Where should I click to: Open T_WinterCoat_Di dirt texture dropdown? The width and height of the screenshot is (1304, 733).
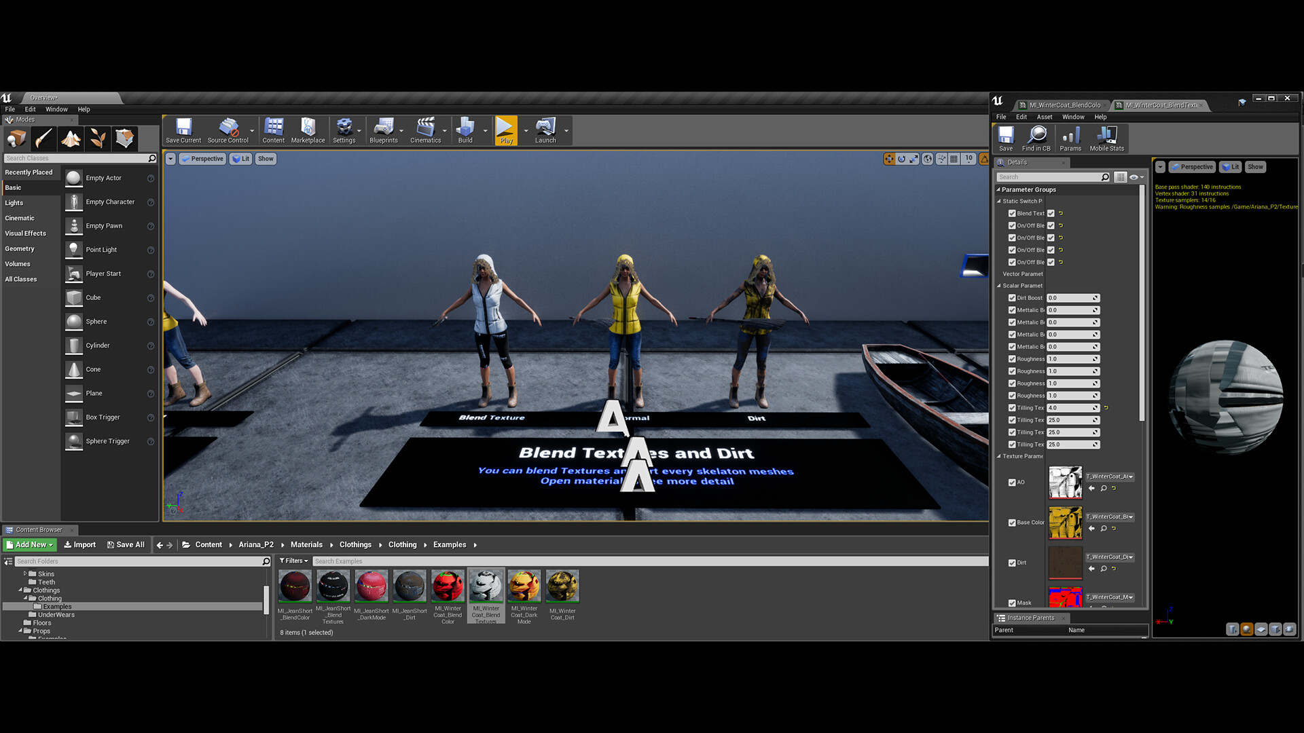click(1110, 557)
